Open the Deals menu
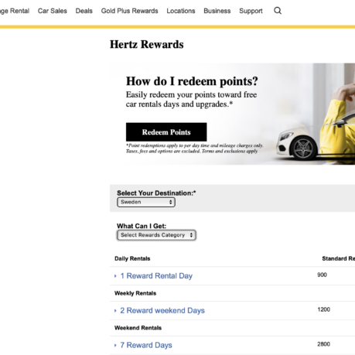 click(x=84, y=11)
